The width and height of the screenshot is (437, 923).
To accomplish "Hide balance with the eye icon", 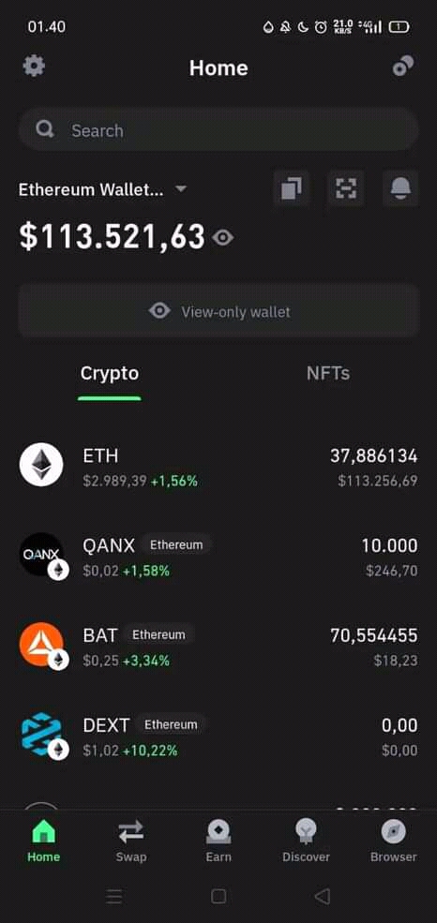I will tap(223, 238).
